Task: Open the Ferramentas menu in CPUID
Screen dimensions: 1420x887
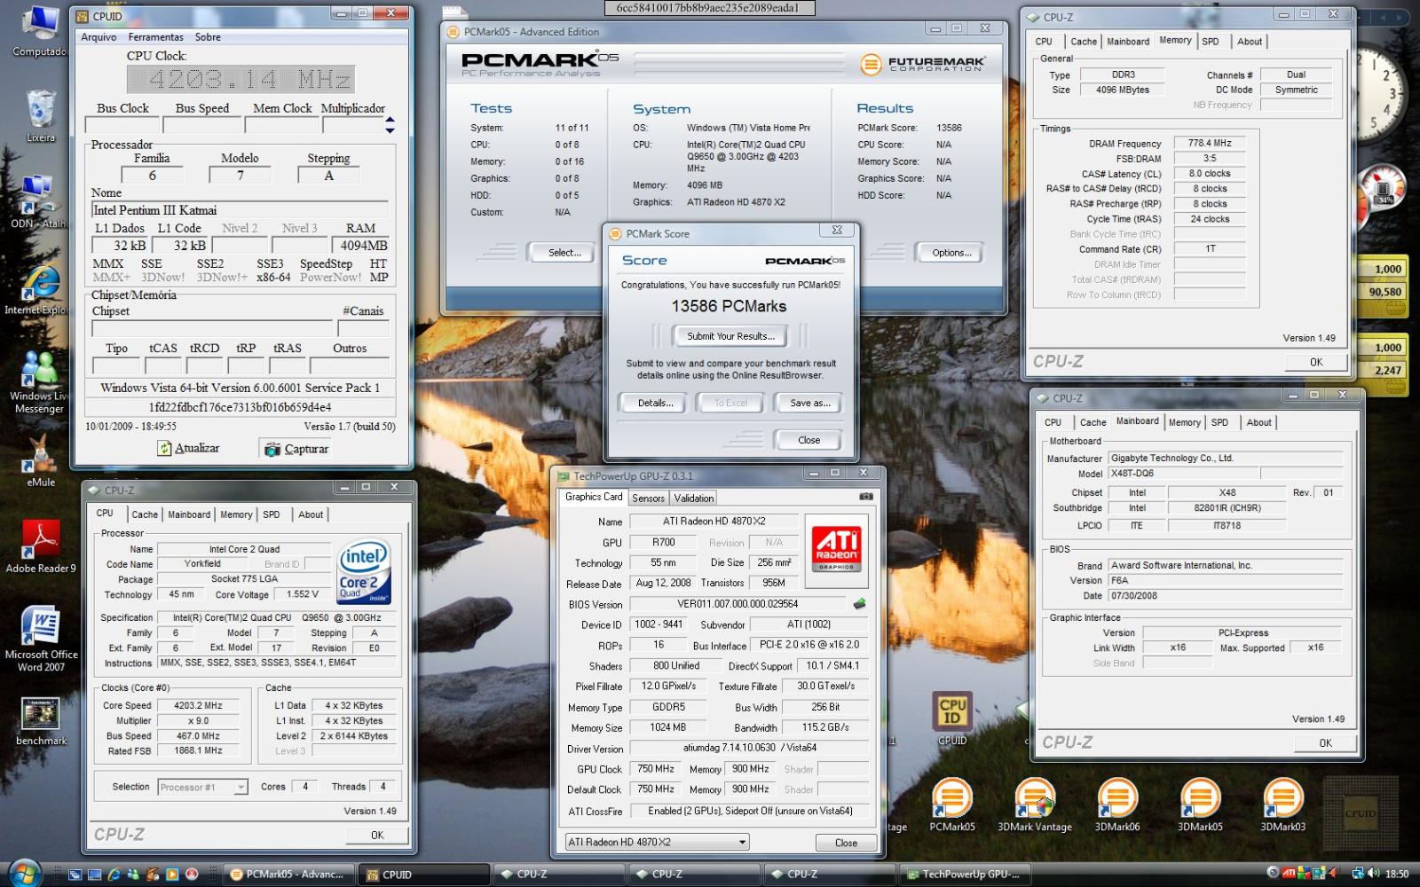Action: click(156, 37)
